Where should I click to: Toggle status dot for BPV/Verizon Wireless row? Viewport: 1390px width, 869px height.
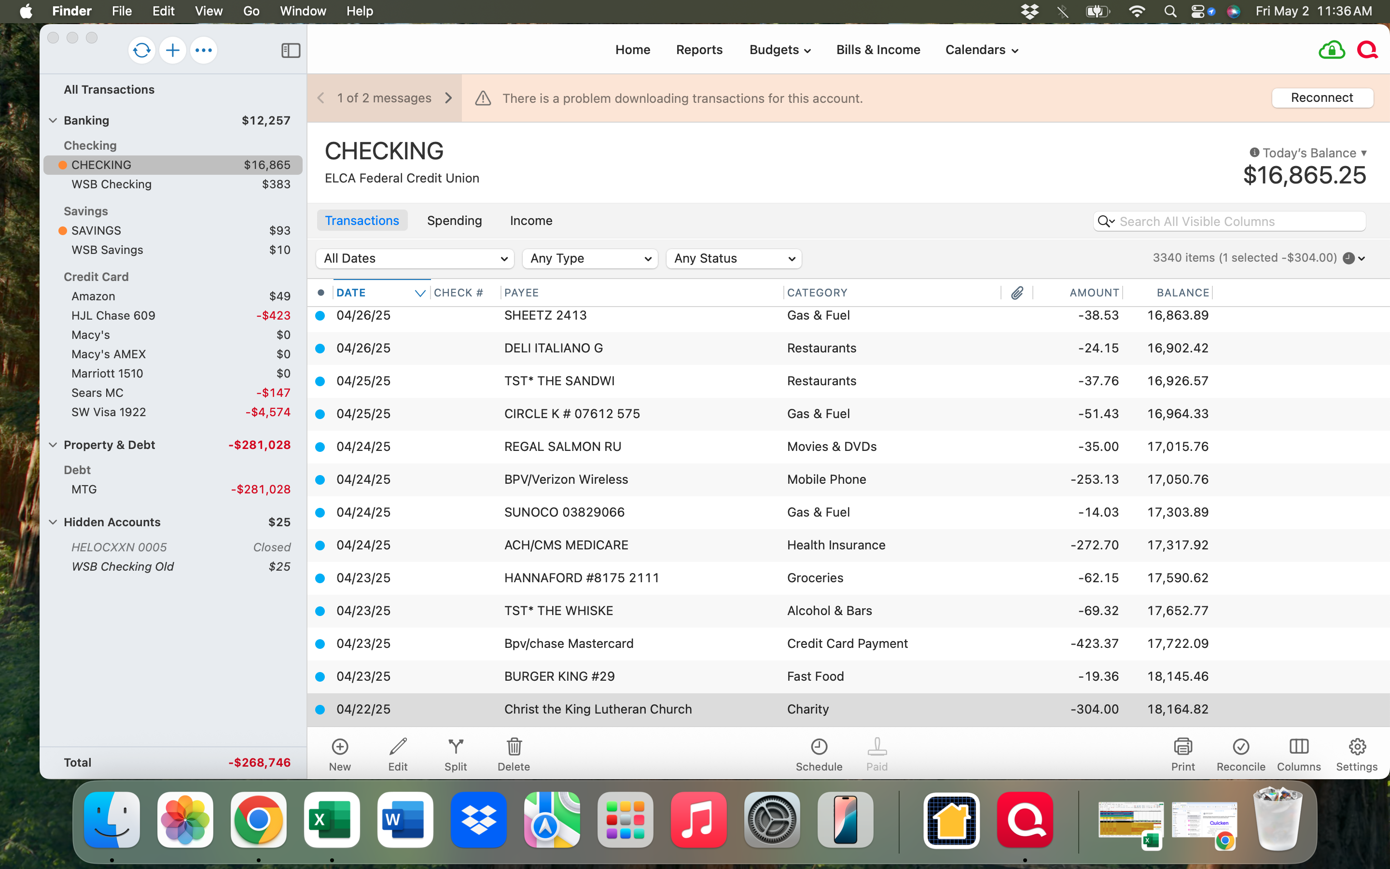coord(320,479)
